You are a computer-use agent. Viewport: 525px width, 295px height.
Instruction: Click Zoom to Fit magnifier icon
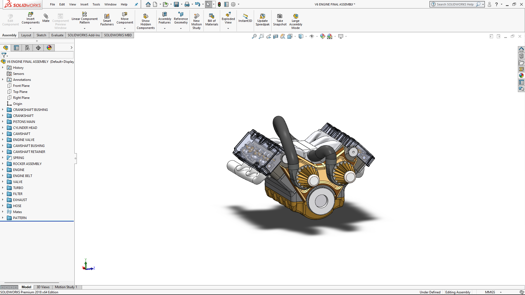[254, 36]
